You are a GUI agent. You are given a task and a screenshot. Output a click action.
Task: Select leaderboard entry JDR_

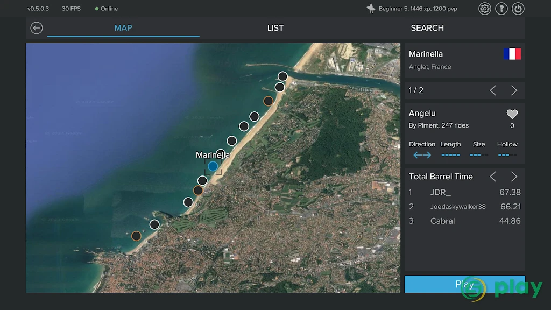click(x=464, y=192)
